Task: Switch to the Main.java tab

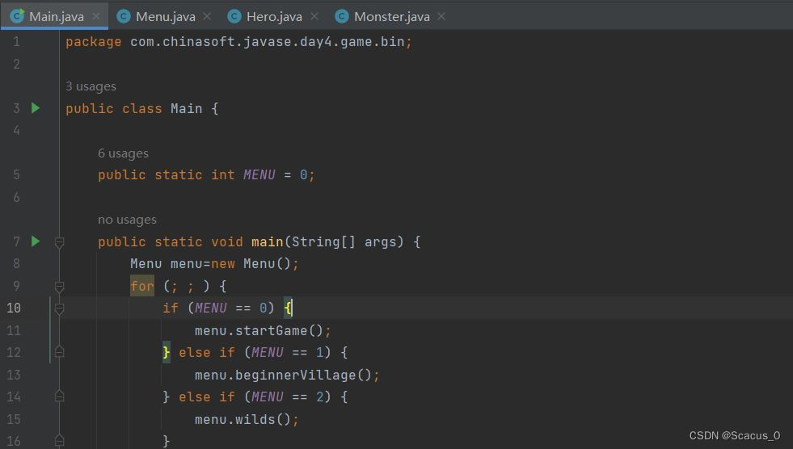Action: (x=56, y=17)
